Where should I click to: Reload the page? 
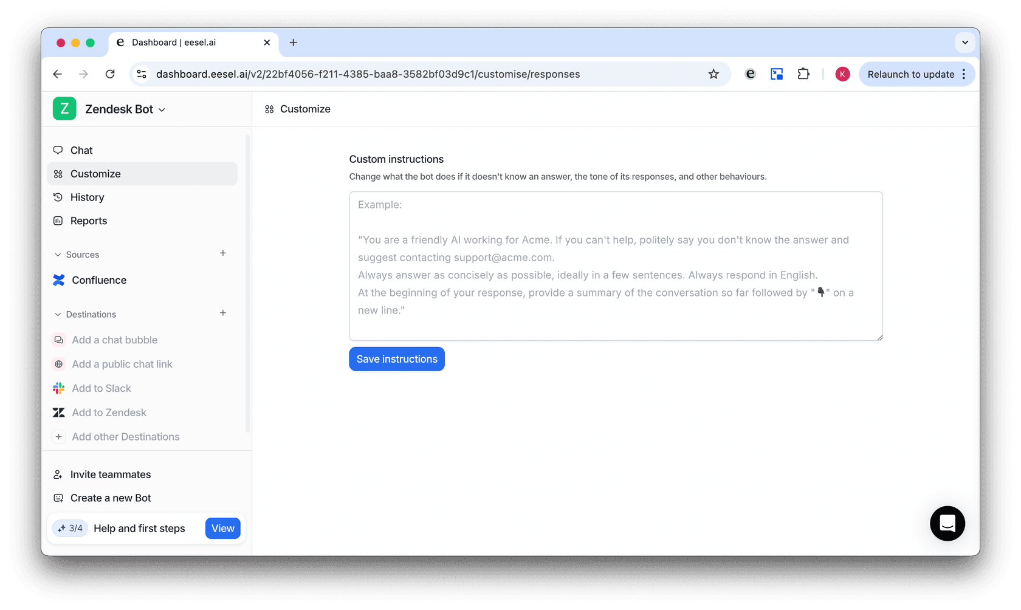110,74
